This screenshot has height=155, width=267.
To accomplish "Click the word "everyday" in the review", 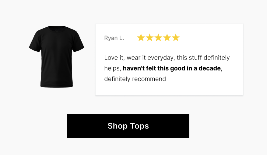I will (x=160, y=58).
